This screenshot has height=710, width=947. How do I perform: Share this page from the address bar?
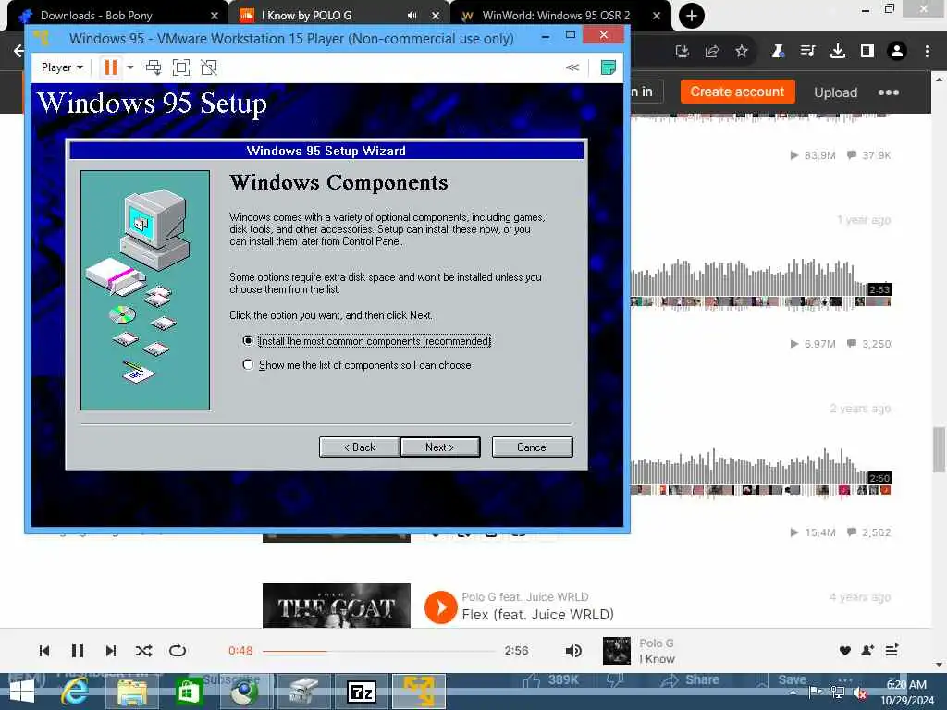click(x=712, y=52)
